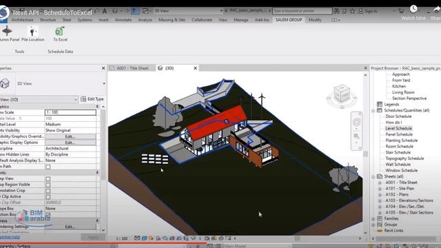
Task: Click the 3D view vertical scrollbar
Action: coord(365,154)
